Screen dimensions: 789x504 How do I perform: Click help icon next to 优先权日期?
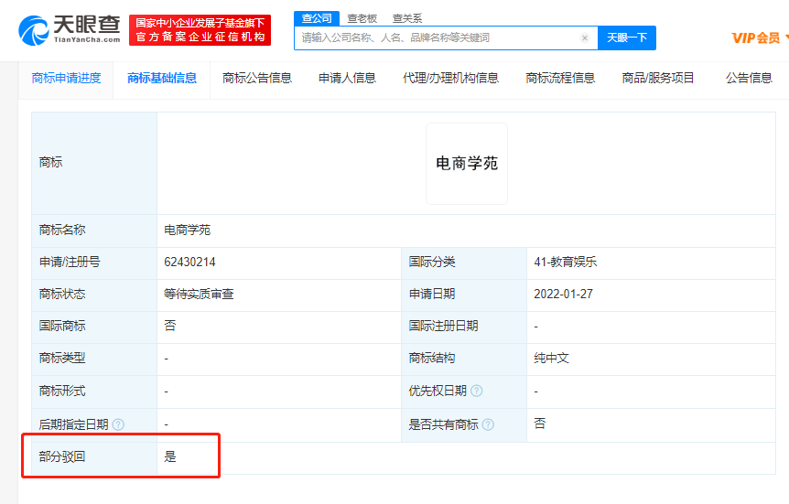click(477, 391)
